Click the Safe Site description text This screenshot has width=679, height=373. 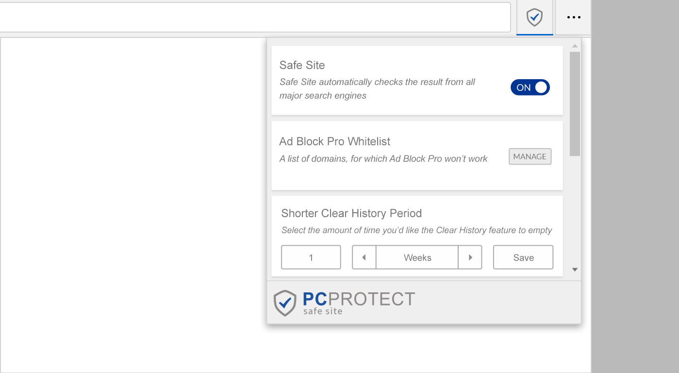click(377, 89)
